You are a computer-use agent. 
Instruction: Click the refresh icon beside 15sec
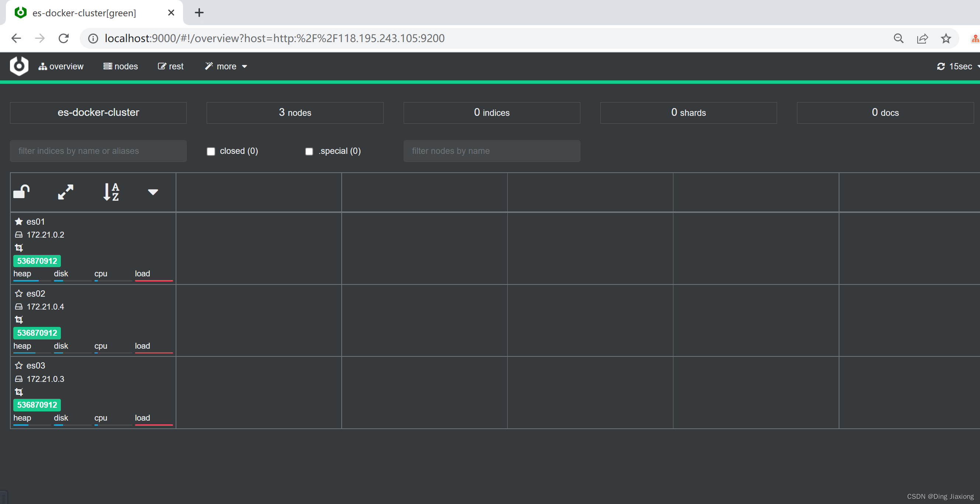941,66
